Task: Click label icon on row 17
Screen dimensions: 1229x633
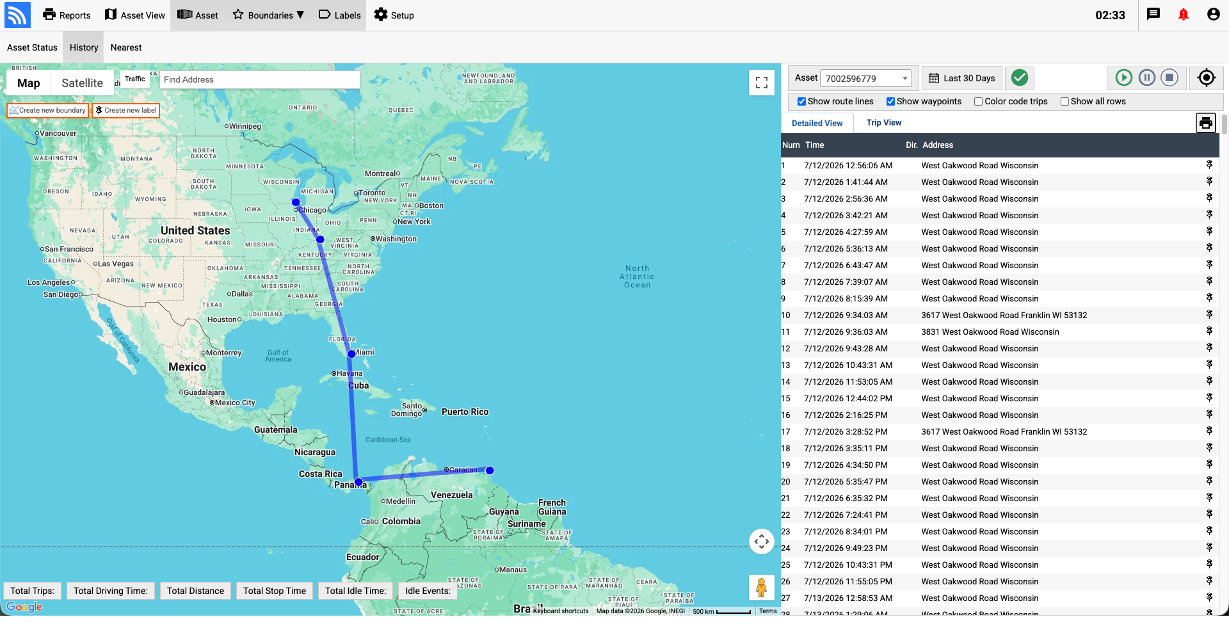Action: (1209, 431)
